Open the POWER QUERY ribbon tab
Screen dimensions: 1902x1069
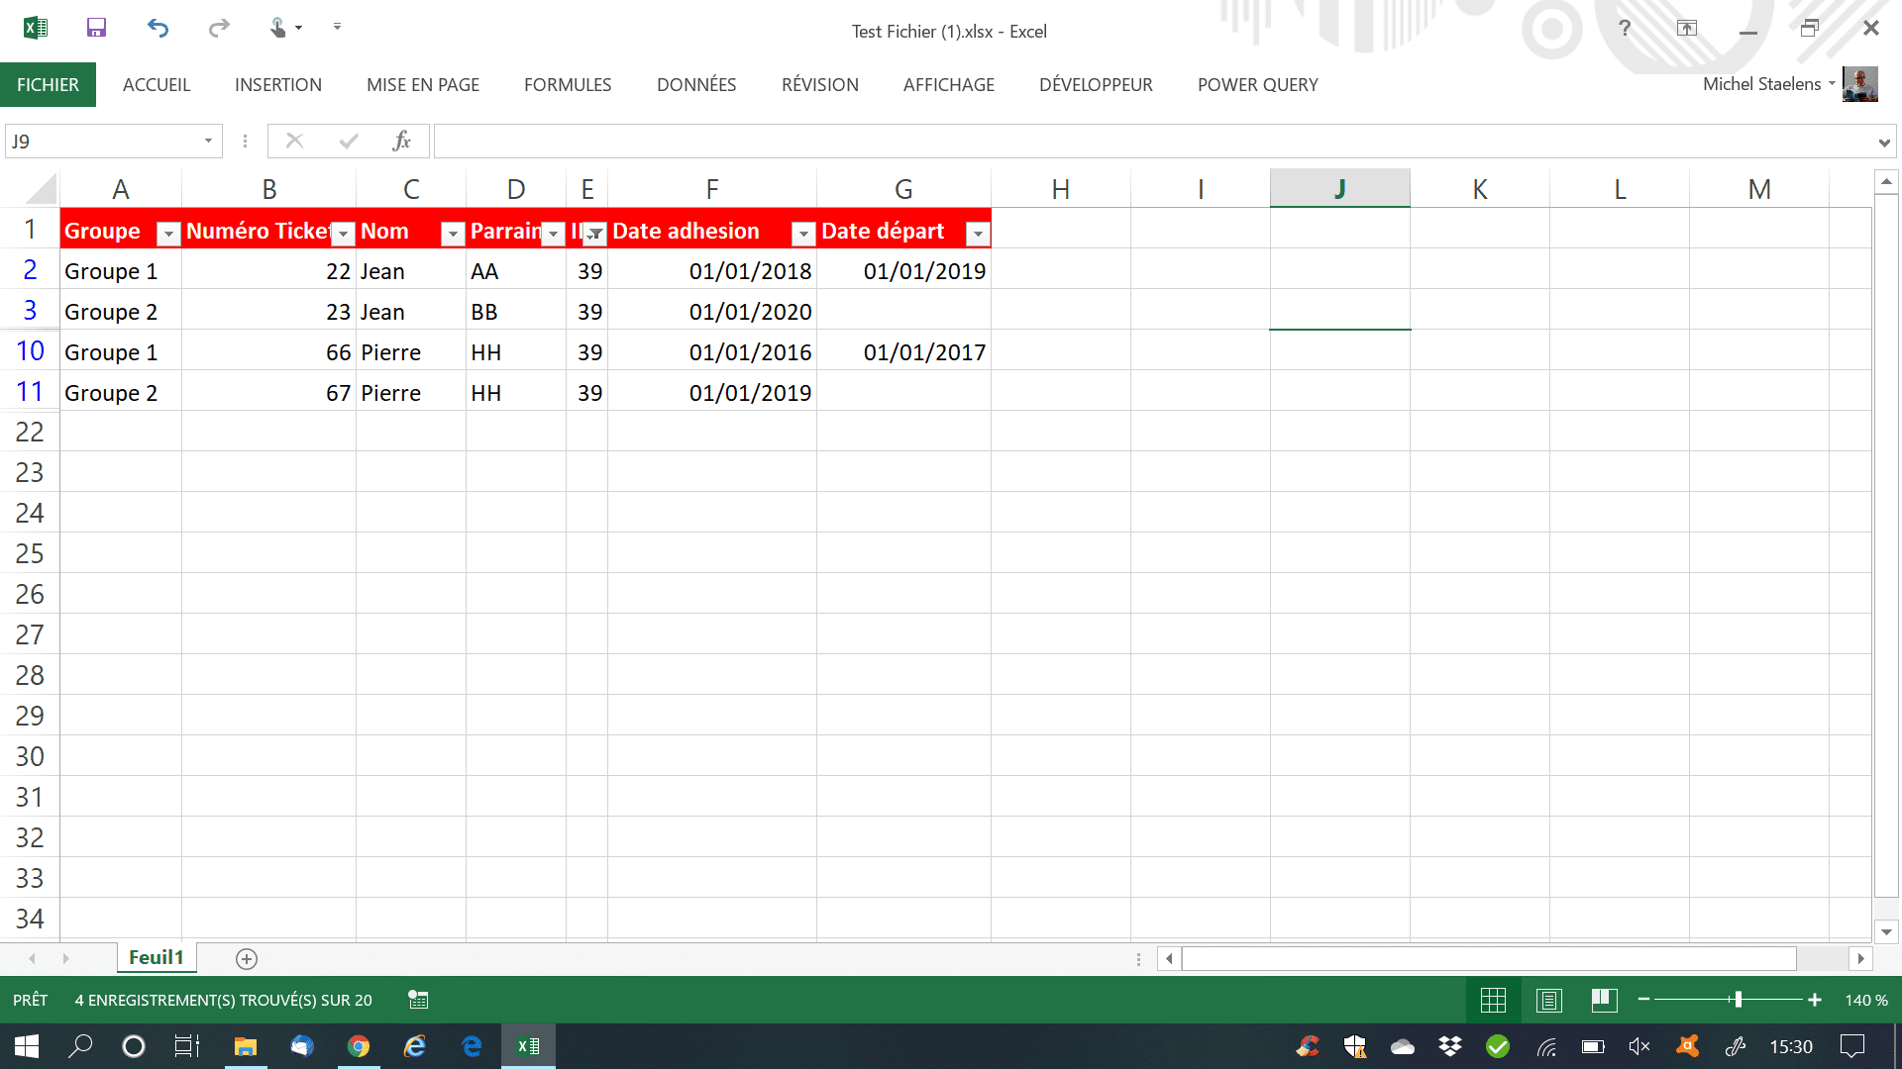tap(1257, 85)
